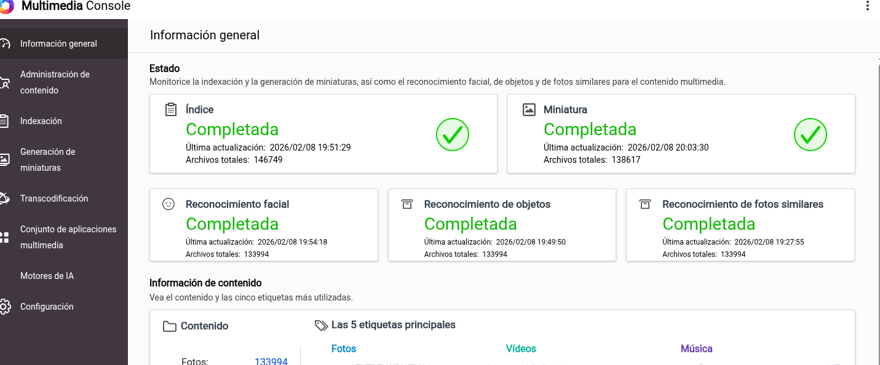Open the three-dot more options menu
Viewport: 880px width, 365px height.
(x=867, y=6)
